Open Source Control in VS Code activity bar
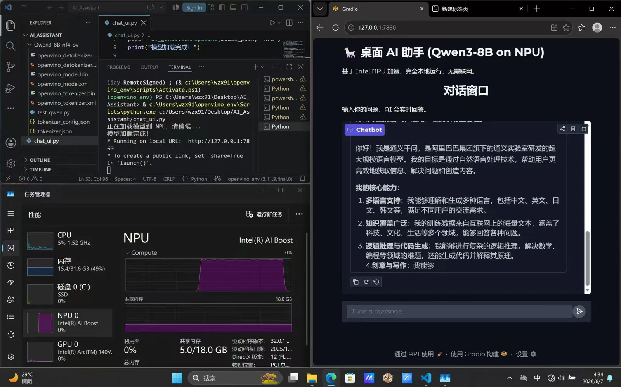The height and width of the screenshot is (387, 621). 11,67
